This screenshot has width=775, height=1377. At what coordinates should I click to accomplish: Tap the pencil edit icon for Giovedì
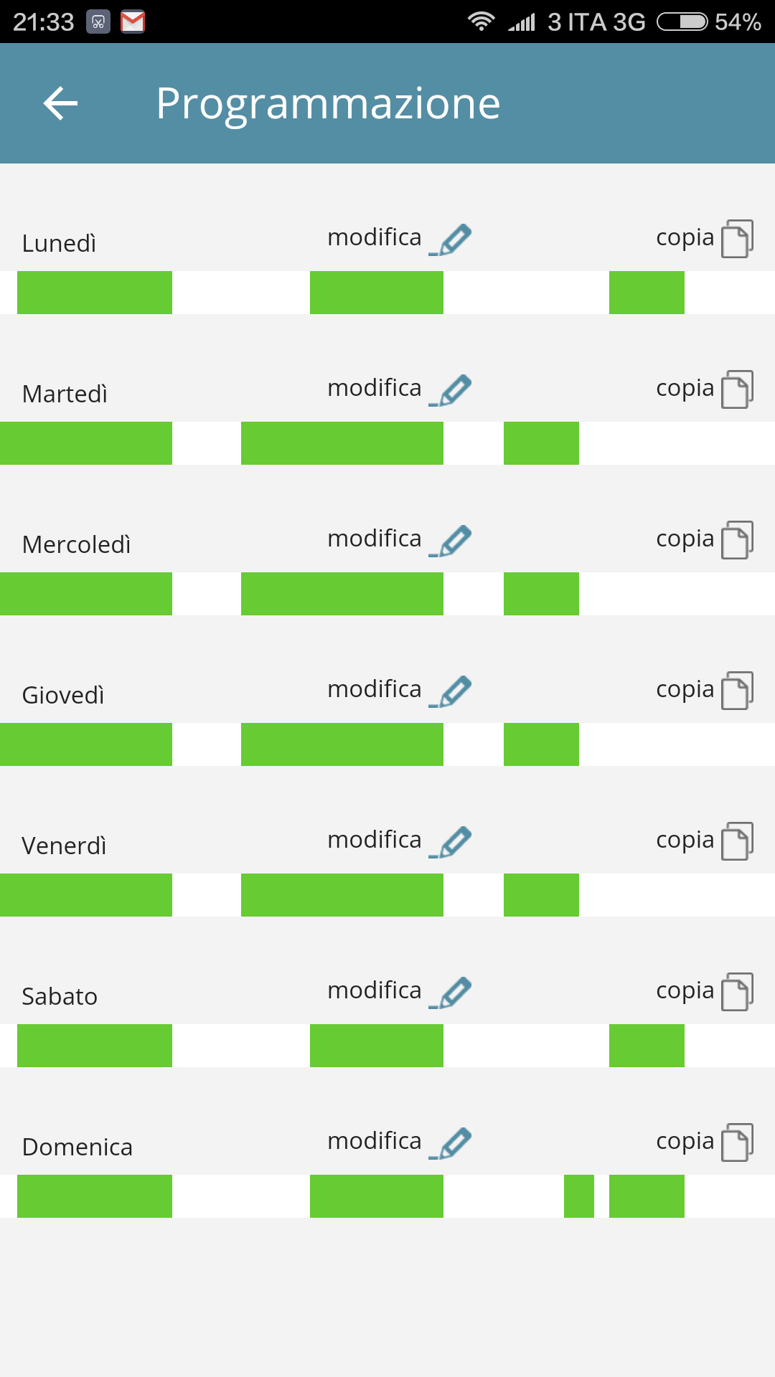(452, 691)
